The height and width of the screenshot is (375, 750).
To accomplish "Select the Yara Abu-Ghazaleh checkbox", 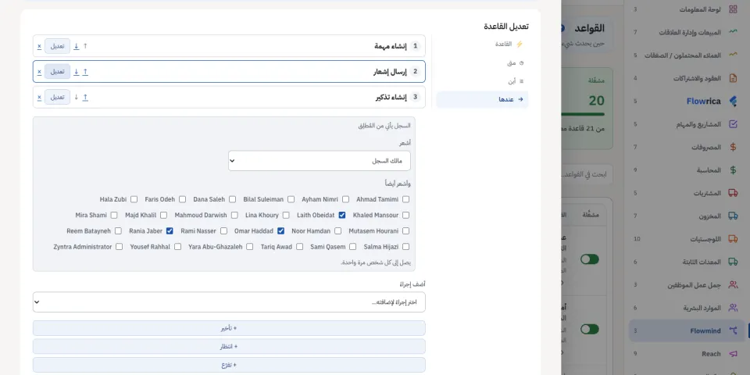I will coord(250,247).
